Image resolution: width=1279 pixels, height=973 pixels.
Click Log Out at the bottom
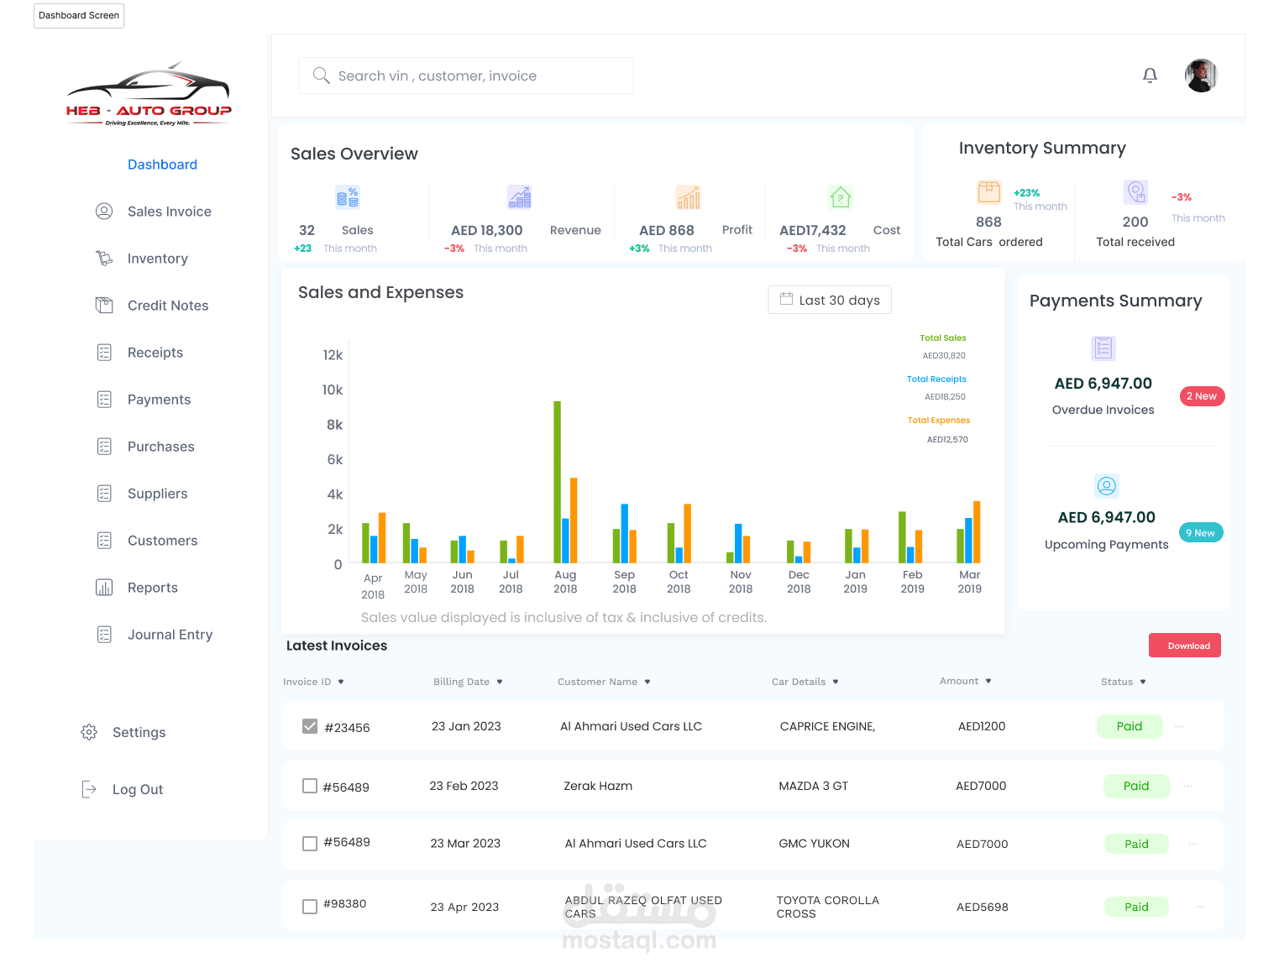(138, 789)
